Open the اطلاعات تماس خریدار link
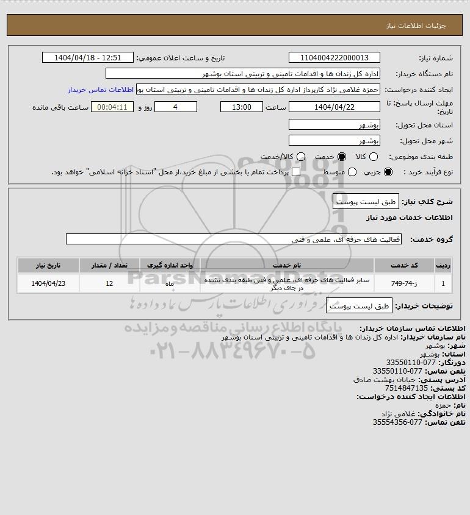Image resolution: width=470 pixels, height=515 pixels. point(101,90)
